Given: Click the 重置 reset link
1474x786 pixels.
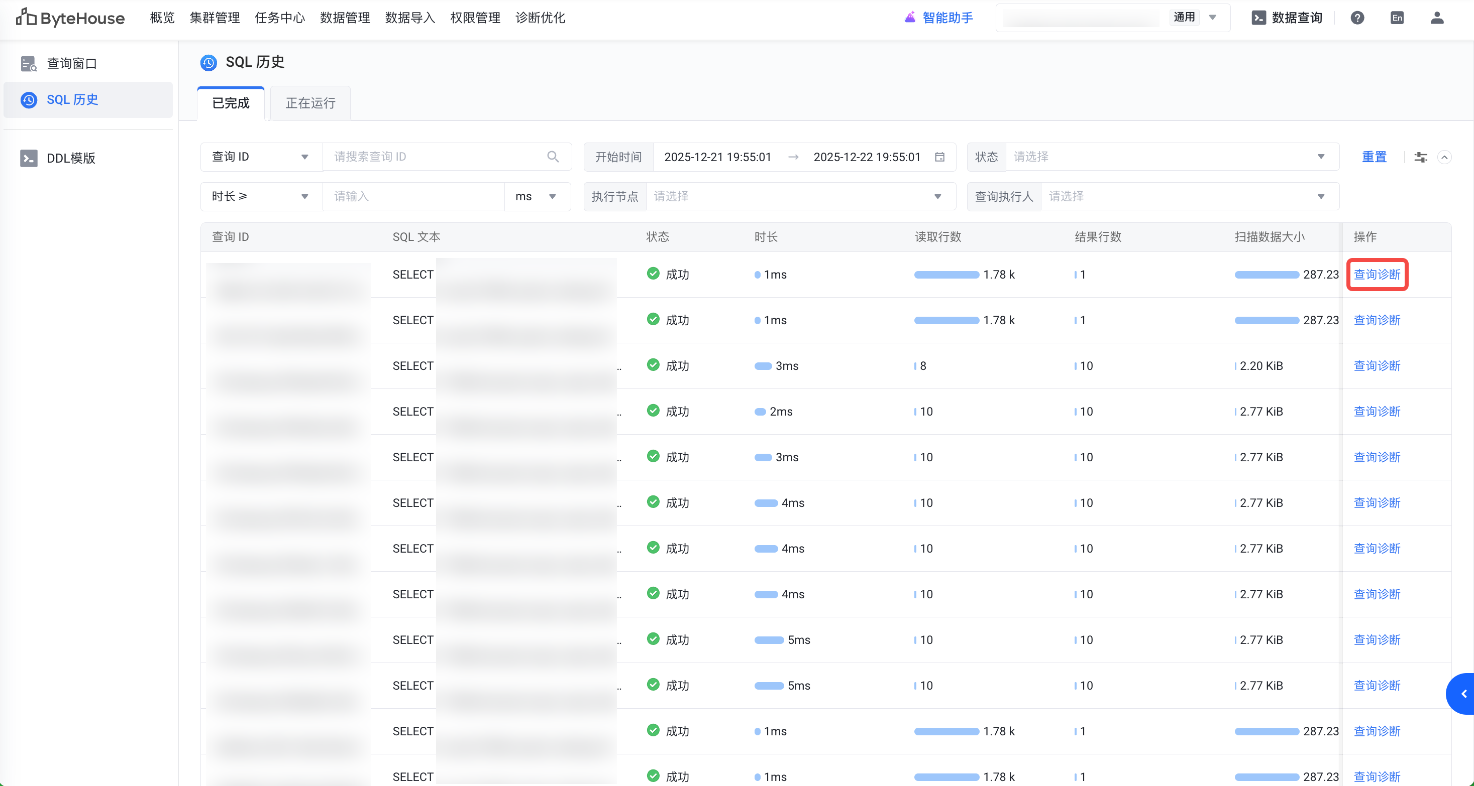Looking at the screenshot, I should (x=1374, y=157).
